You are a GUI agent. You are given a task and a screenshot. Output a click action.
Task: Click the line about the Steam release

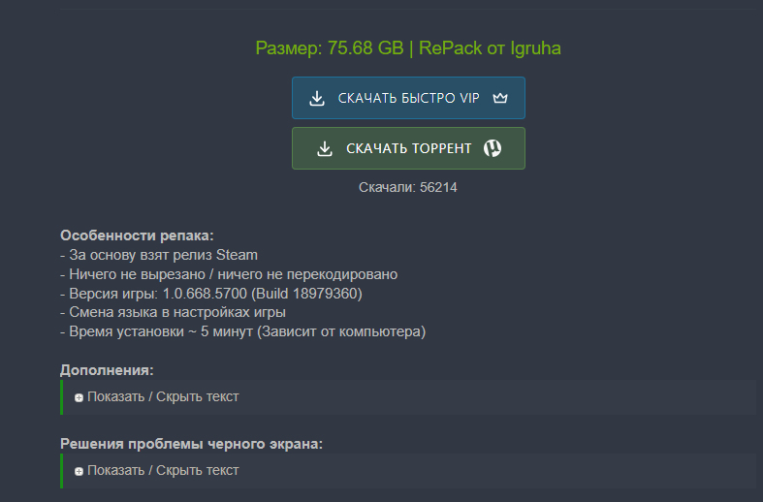coord(159,255)
